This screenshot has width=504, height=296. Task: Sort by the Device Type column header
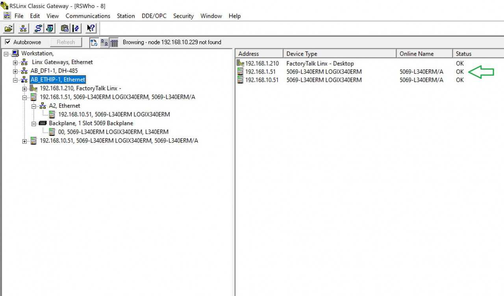pyautogui.click(x=340, y=54)
